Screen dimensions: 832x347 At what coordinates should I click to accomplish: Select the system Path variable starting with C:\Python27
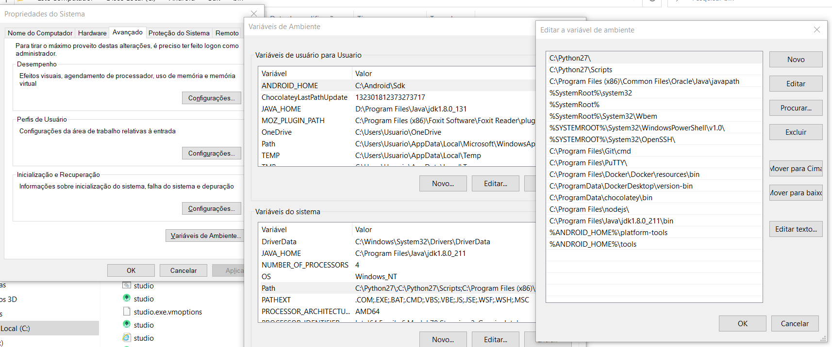point(397,288)
